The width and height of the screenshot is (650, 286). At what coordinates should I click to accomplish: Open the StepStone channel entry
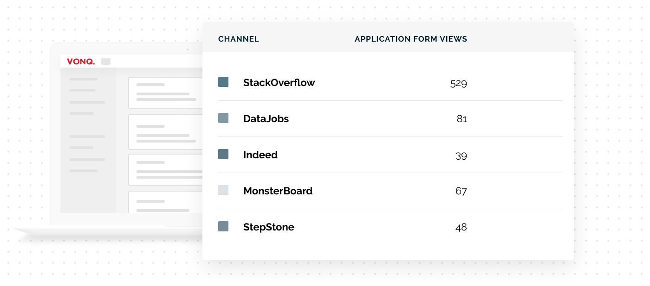[269, 227]
